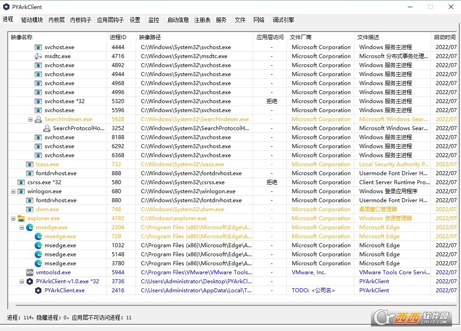Collapse the explorer.exe tree node
The height and width of the screenshot is (331, 461).
[13, 218]
